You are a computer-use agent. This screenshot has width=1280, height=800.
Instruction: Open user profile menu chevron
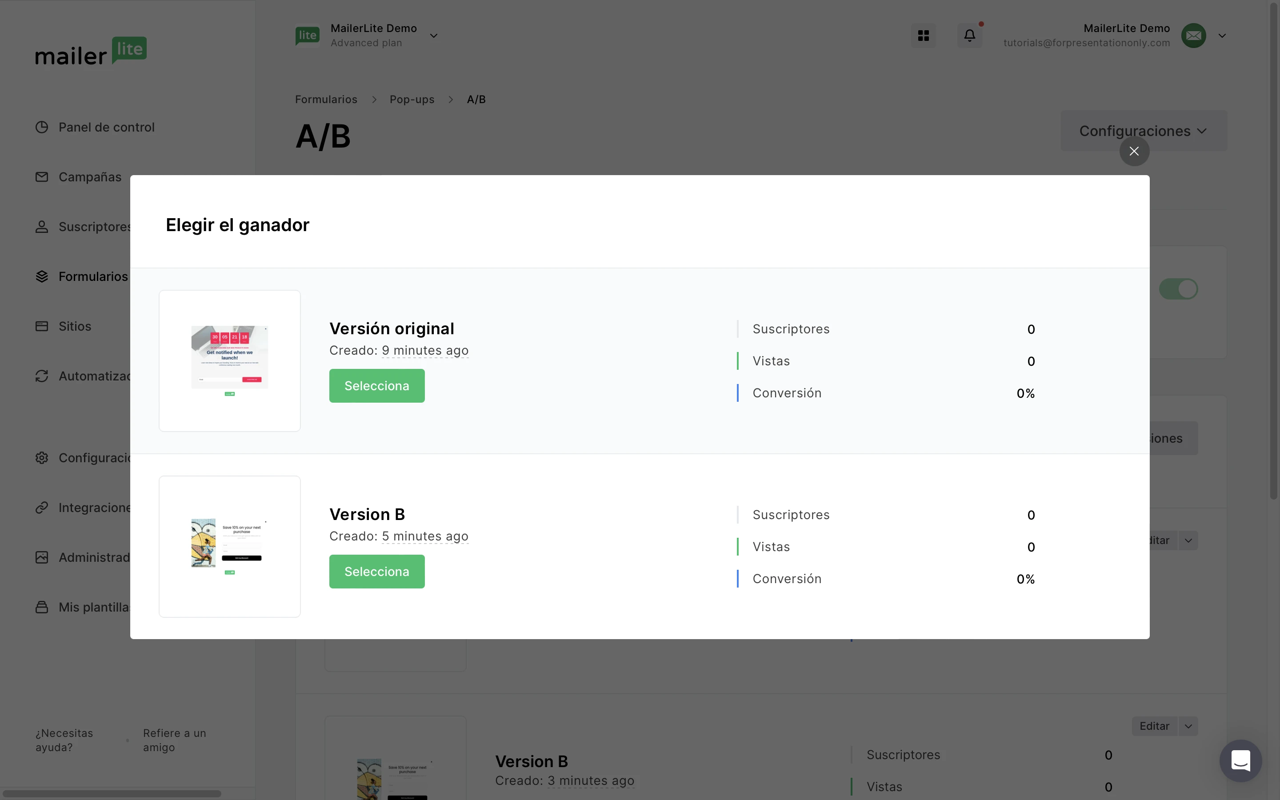coord(1222,36)
